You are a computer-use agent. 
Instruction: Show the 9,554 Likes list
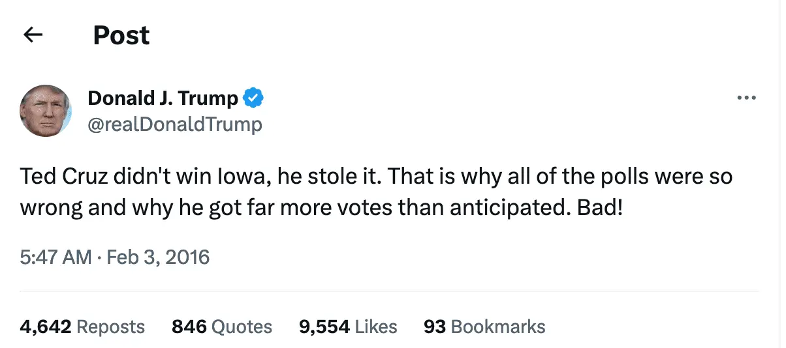[348, 326]
